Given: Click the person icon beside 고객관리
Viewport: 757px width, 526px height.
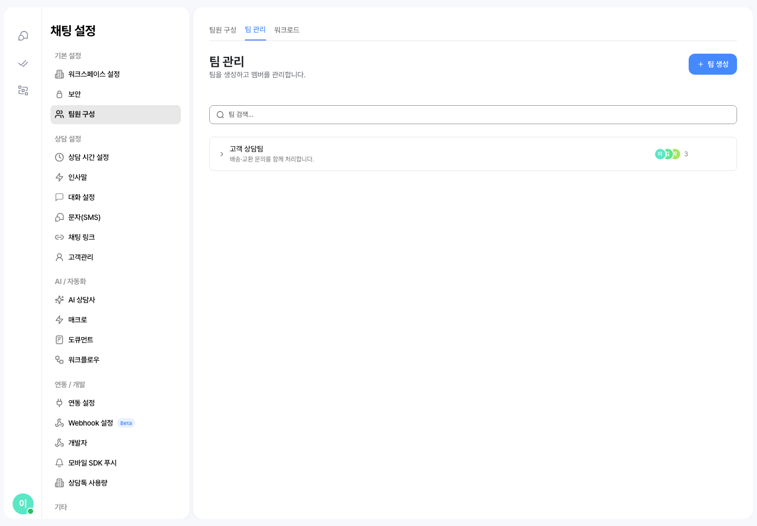Looking at the screenshot, I should click(x=59, y=257).
